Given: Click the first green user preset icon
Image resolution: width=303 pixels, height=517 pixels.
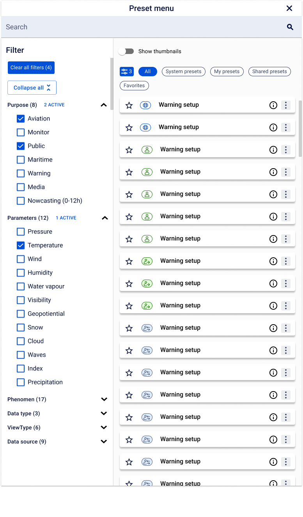Looking at the screenshot, I should pyautogui.click(x=147, y=150).
